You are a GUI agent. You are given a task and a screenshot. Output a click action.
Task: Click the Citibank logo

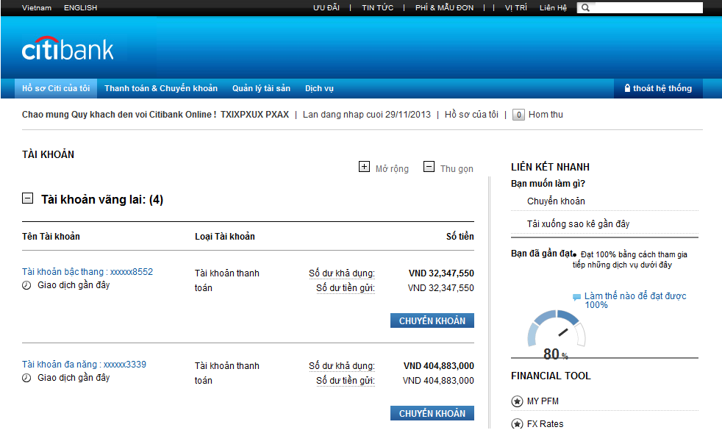68,49
